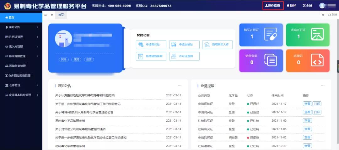Click the 操作指南 download guide button
This screenshot has height=150, width=339.
click(x=273, y=6)
